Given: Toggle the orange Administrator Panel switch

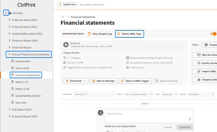Looking at the screenshot, I should 213,34.
